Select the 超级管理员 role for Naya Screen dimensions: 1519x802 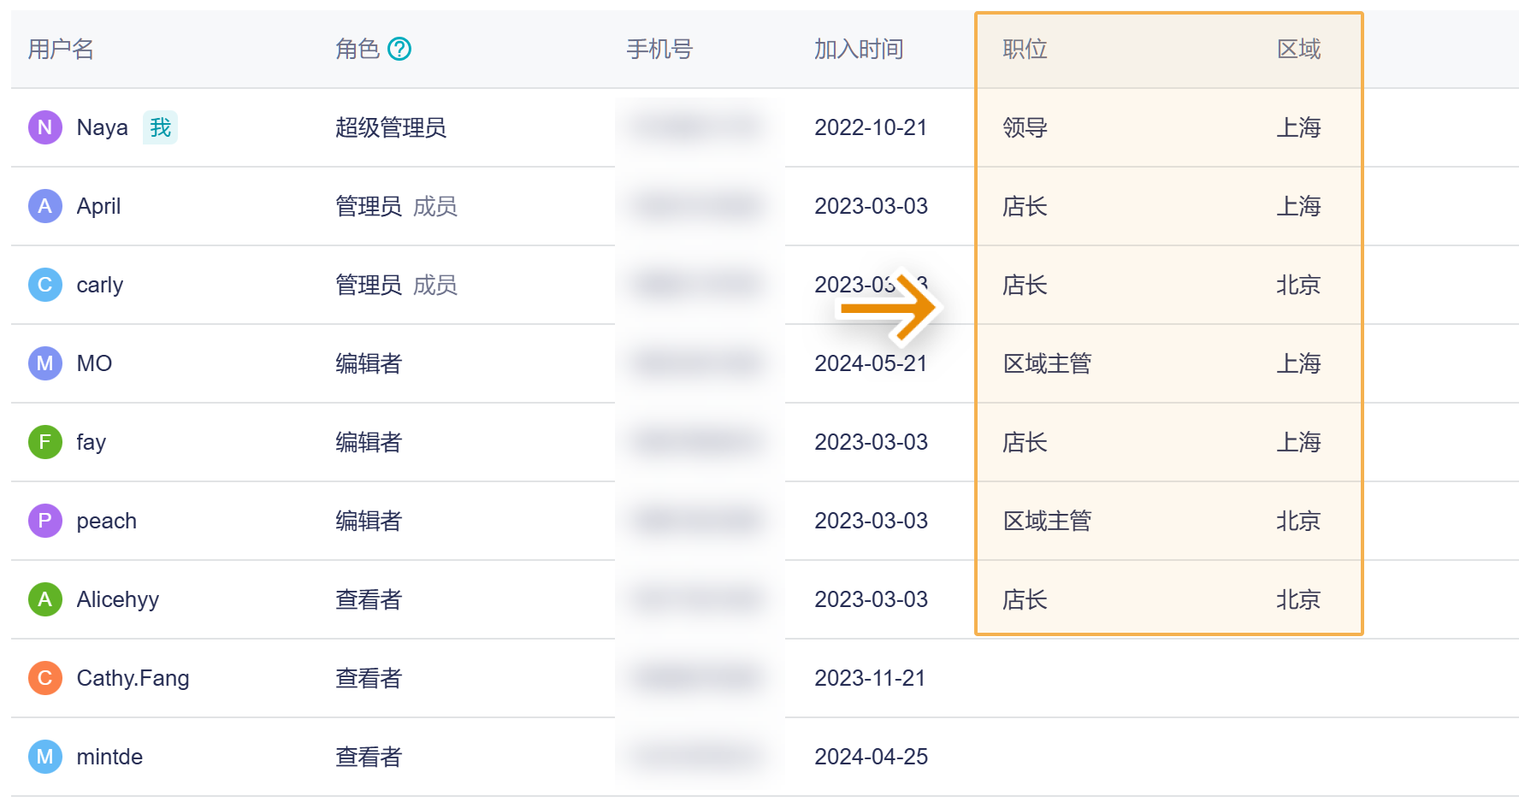click(391, 128)
